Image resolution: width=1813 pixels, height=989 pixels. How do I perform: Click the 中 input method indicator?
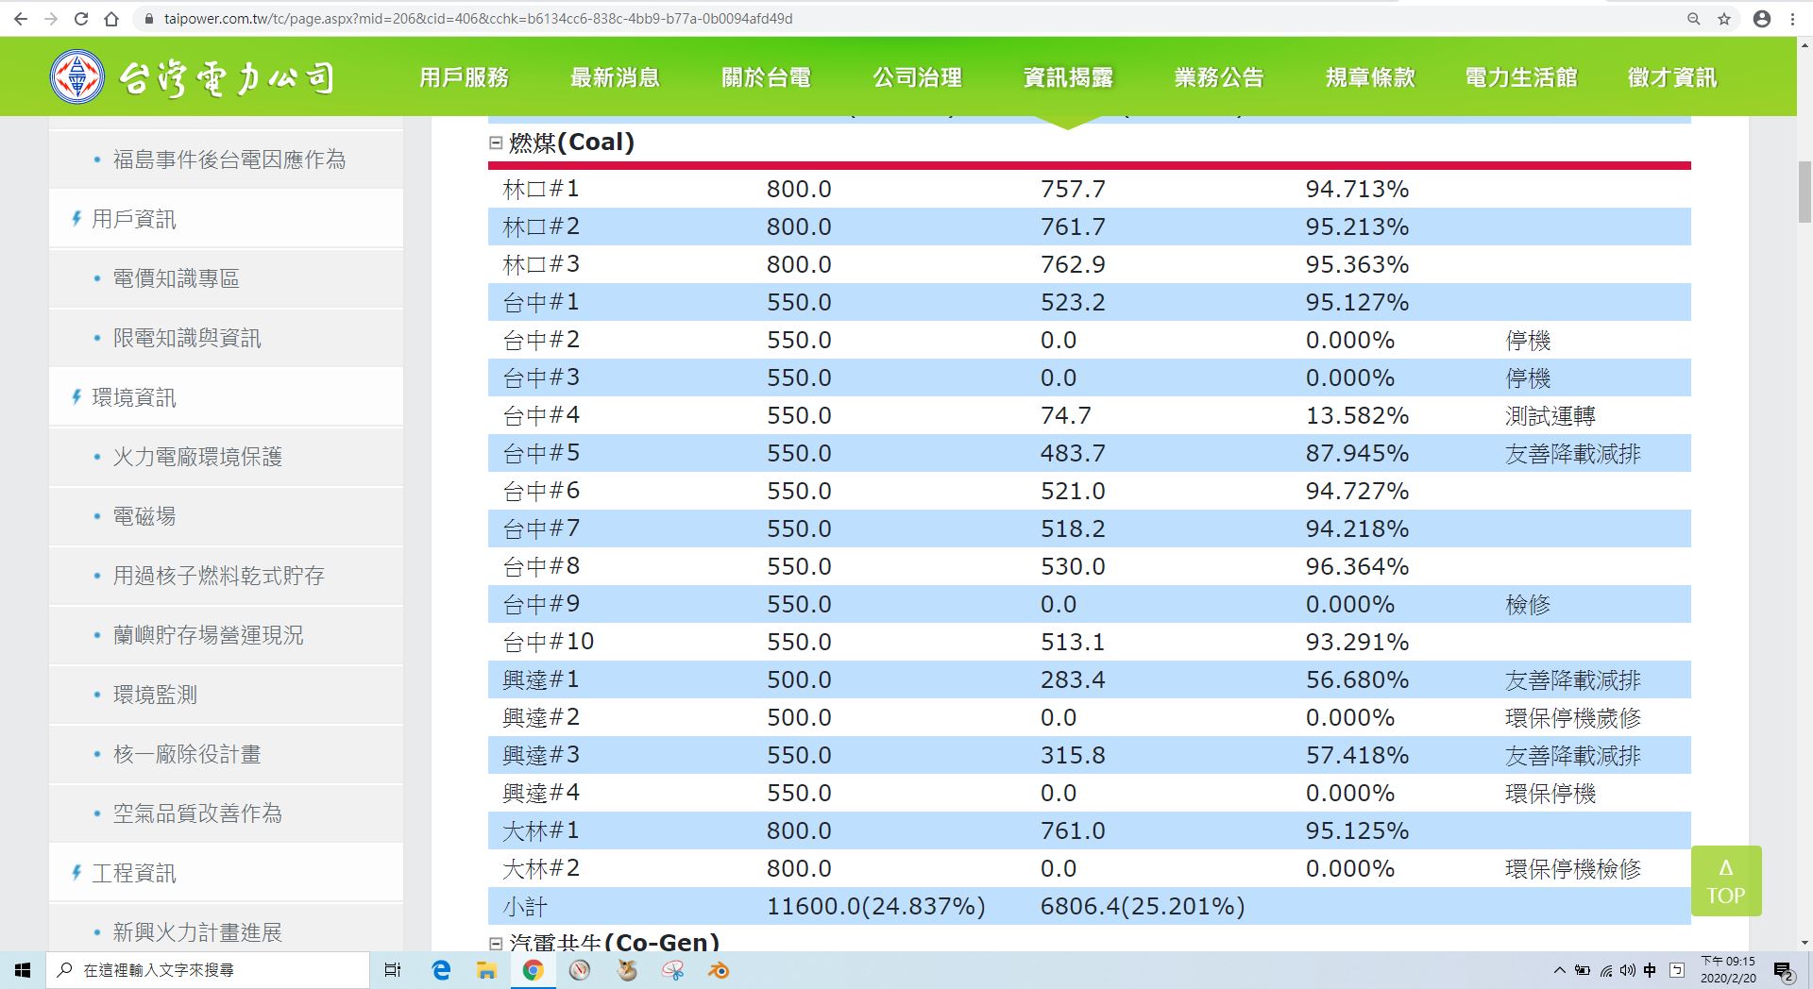coord(1650,970)
